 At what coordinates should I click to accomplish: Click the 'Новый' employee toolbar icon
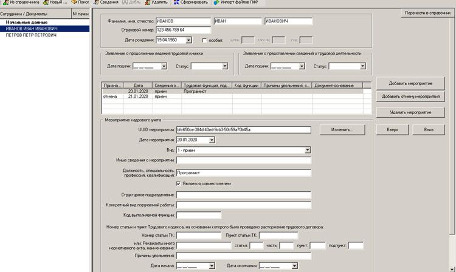tap(46, 2)
